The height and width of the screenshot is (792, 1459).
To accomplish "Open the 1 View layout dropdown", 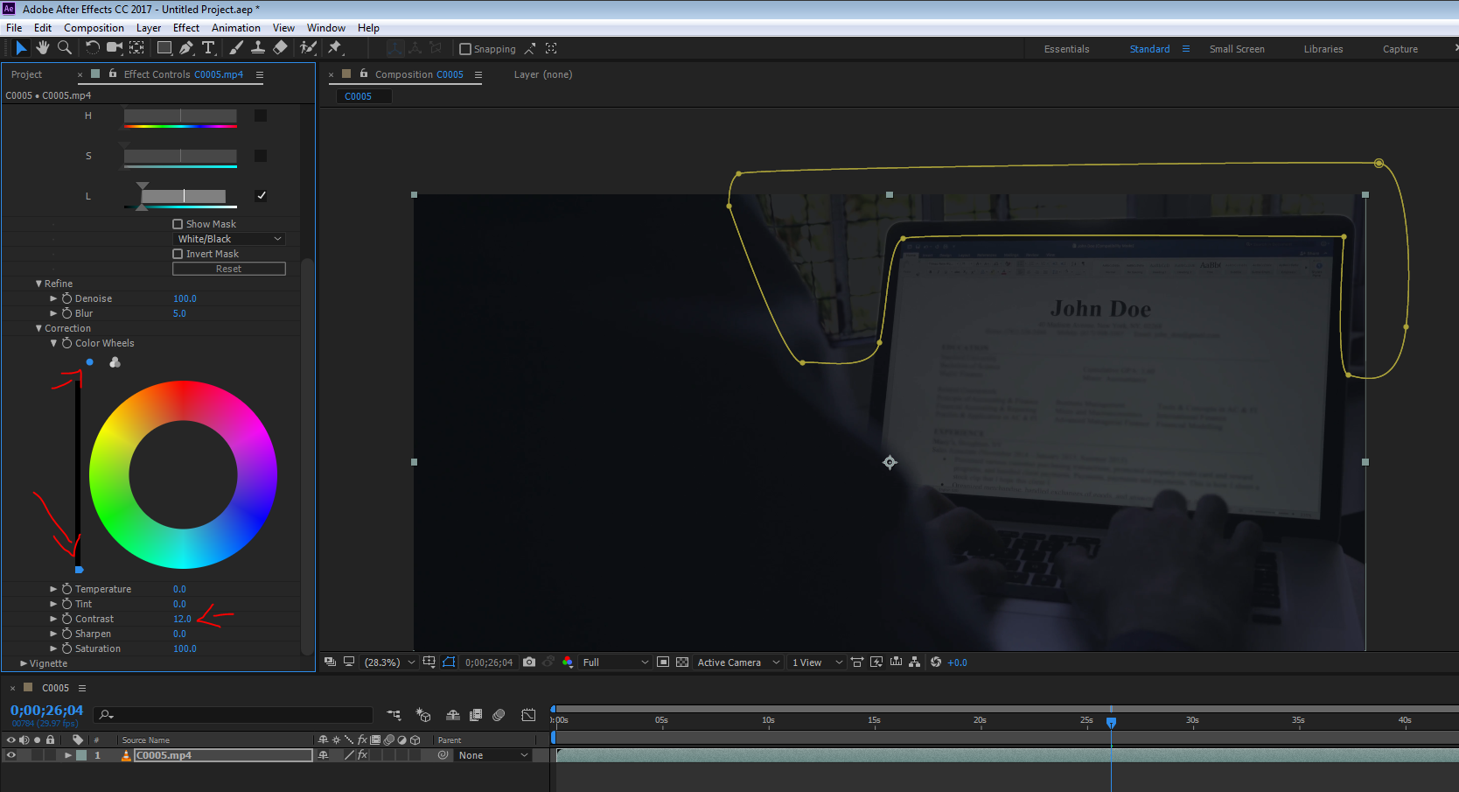I will point(817,662).
